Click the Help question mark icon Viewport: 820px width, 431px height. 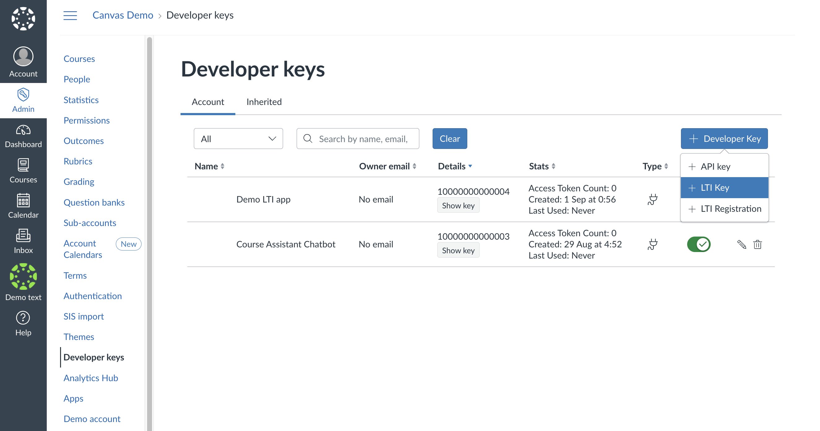(x=23, y=318)
